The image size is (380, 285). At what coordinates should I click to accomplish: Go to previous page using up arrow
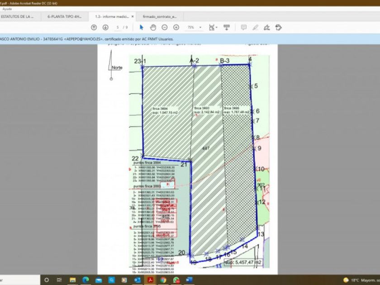point(94,28)
